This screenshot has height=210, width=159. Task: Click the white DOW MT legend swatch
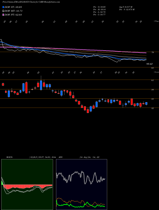tap(3, 11)
